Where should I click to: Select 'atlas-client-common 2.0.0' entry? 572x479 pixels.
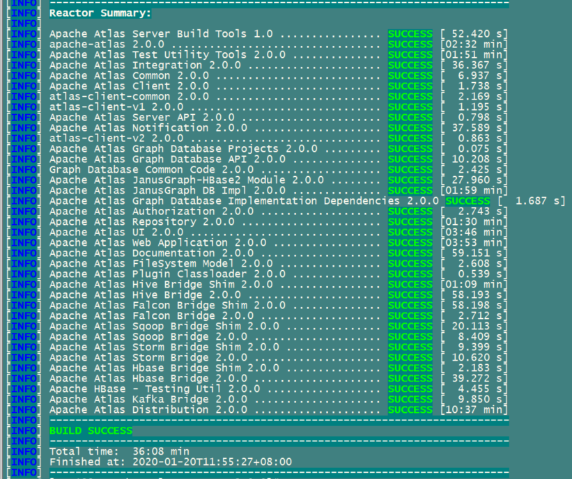pyautogui.click(x=129, y=97)
